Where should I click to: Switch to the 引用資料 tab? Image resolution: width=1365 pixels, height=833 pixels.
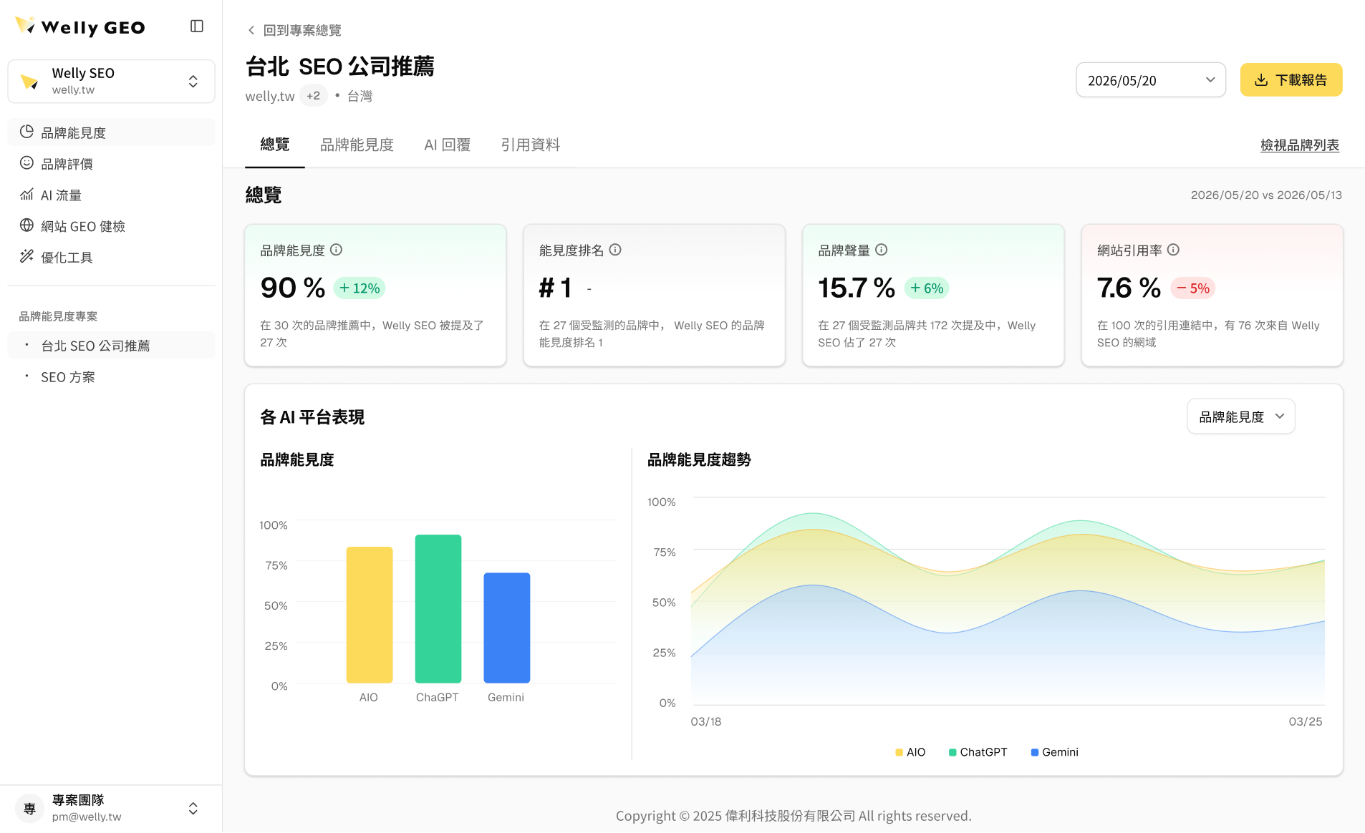530,145
